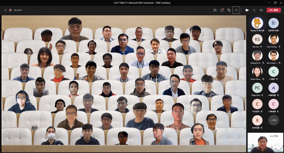Viewport: 284px width, 153px height.
Task: Expand the +110 overflow participants
Action: point(273,120)
